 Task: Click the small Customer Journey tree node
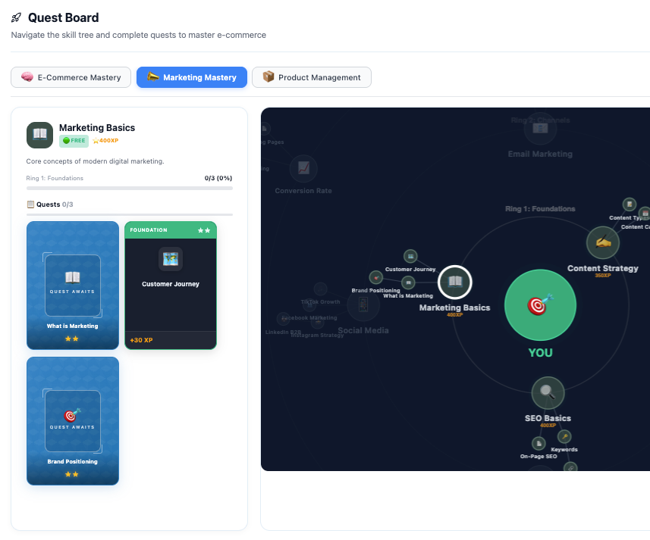410,257
